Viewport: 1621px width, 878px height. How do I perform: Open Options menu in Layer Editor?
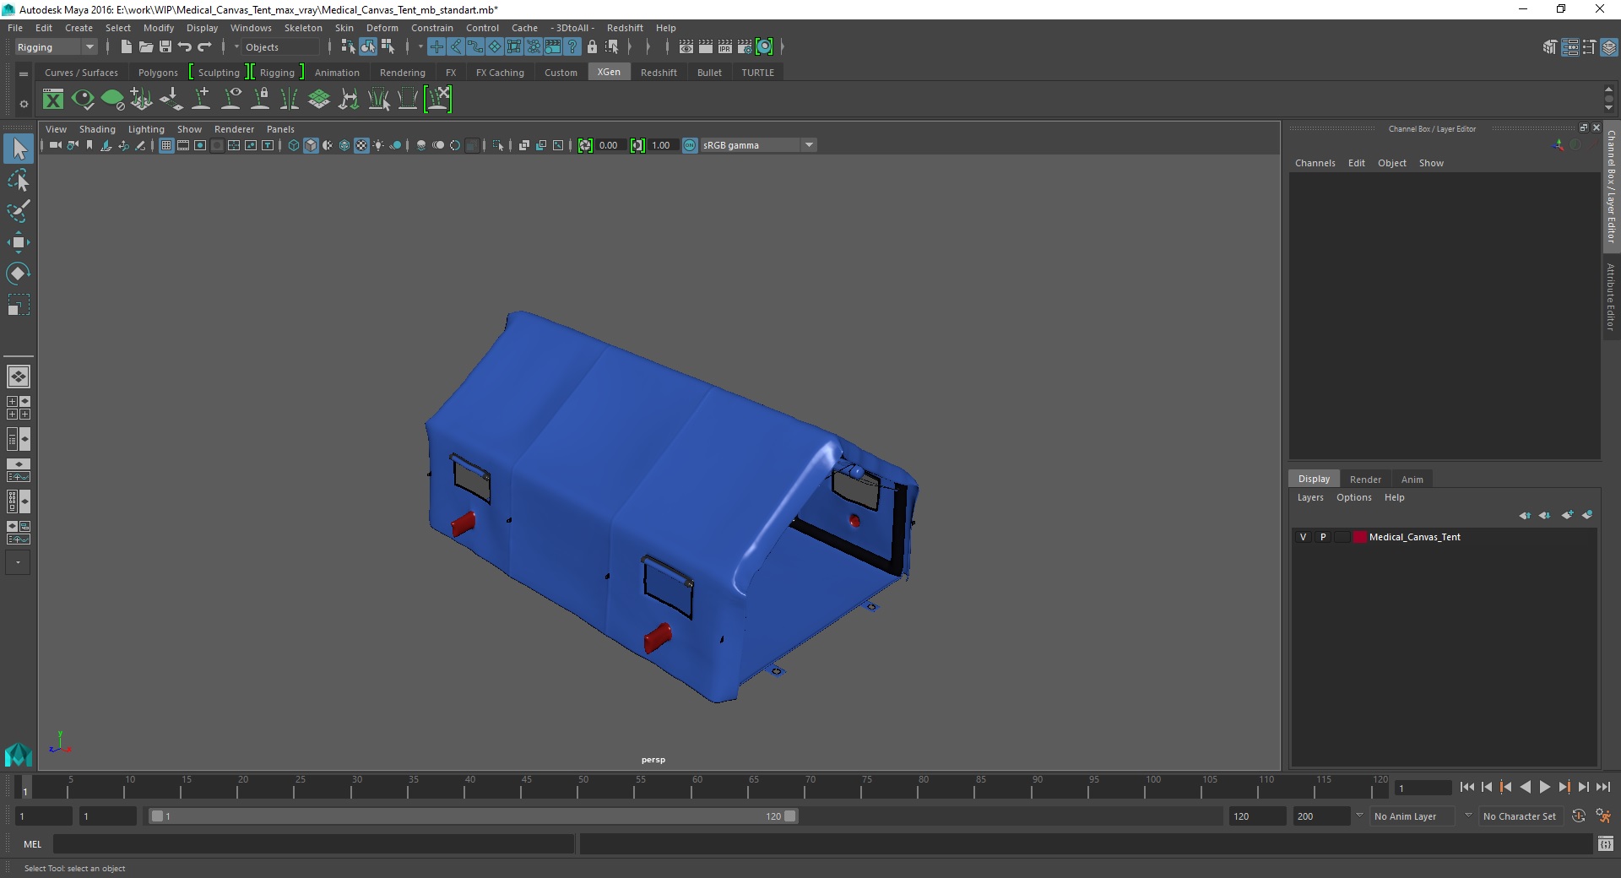pyautogui.click(x=1354, y=497)
